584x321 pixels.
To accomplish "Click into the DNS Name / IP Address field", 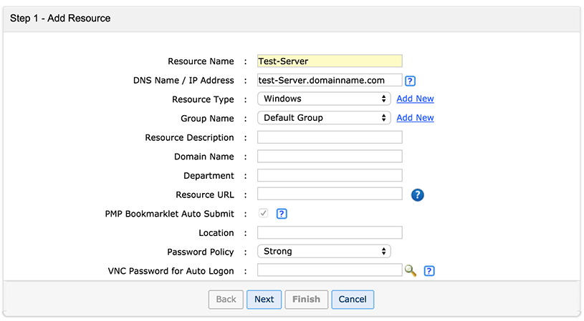I will (x=330, y=81).
